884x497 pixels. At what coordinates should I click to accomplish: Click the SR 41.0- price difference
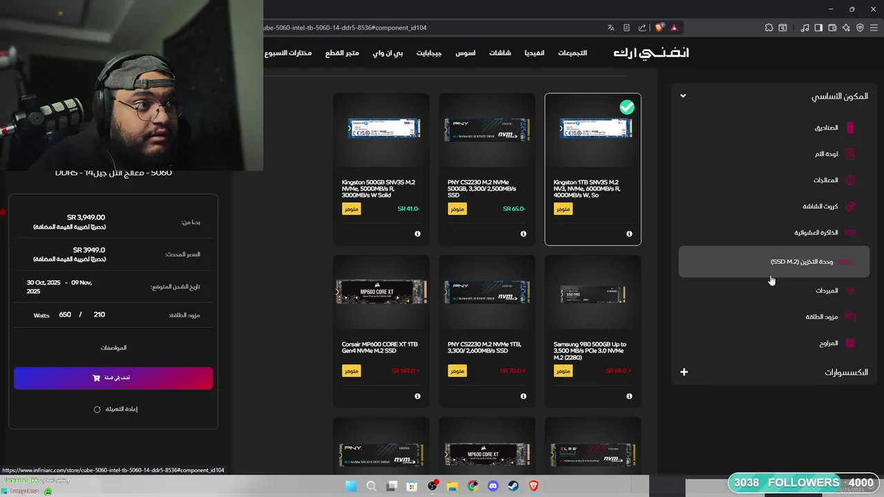(x=409, y=208)
